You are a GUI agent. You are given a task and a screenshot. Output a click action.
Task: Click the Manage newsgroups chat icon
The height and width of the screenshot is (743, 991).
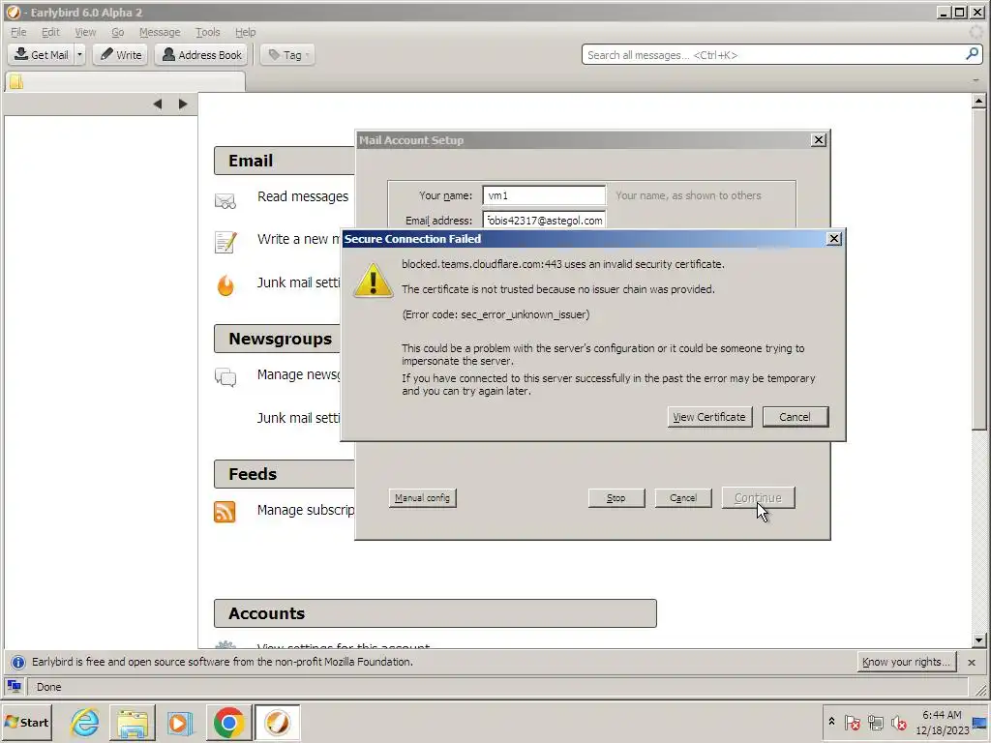click(225, 377)
